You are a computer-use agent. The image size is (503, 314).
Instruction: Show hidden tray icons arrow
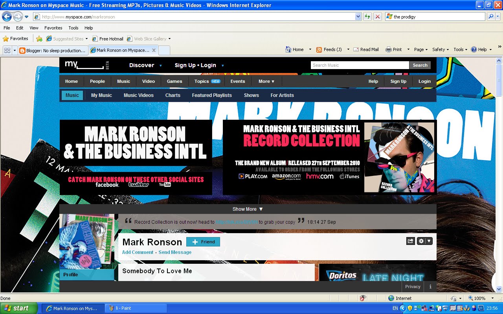click(403, 308)
